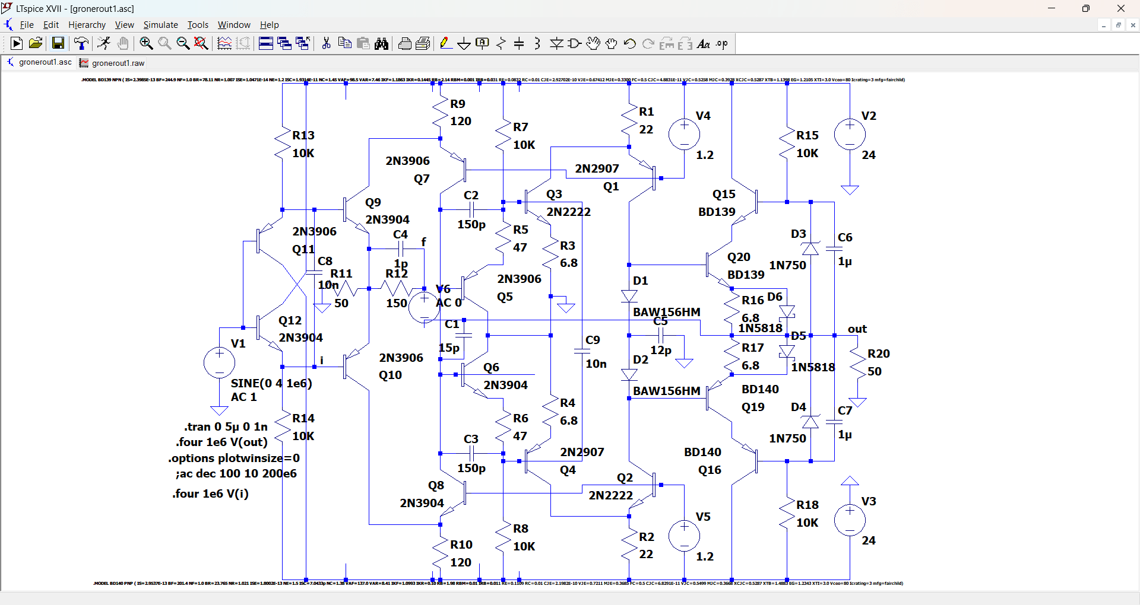This screenshot has width=1140, height=605.
Task: Click the Print icon
Action: tap(405, 43)
